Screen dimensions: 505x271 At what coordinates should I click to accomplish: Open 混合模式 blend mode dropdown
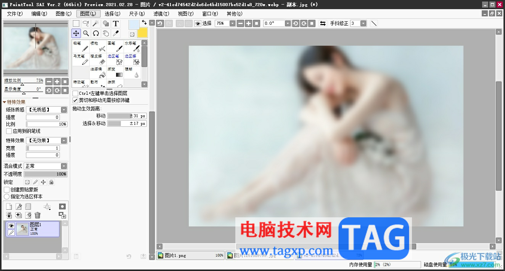point(64,166)
